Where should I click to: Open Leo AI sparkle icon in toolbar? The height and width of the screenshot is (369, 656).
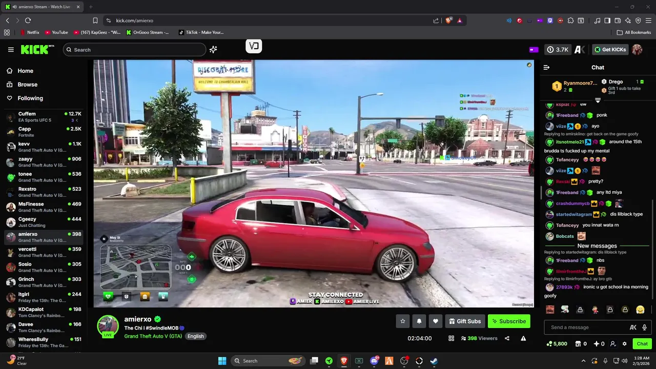click(628, 20)
